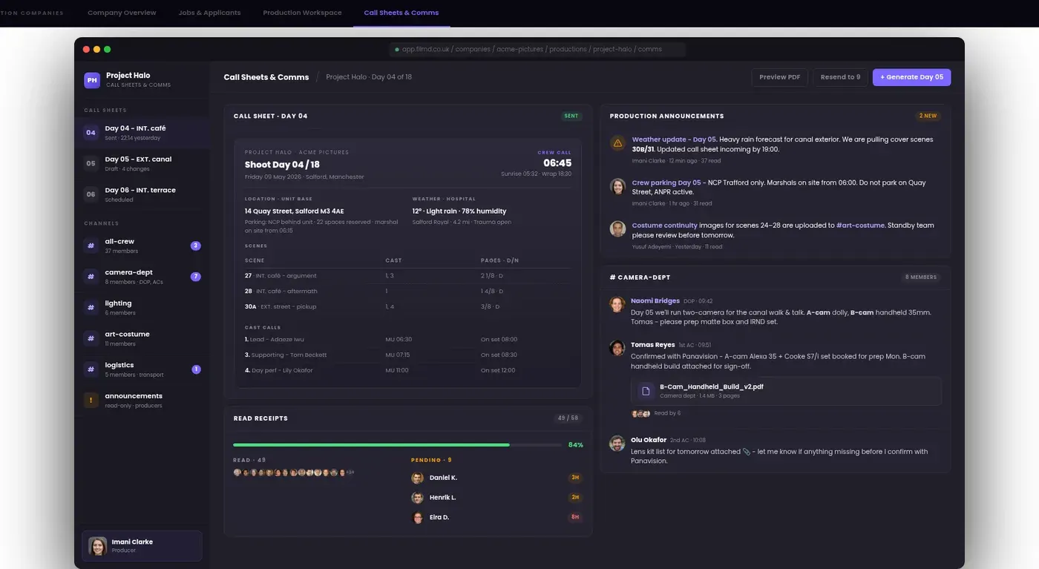
Task: Open the announcements exclamation icon
Action: click(91, 400)
